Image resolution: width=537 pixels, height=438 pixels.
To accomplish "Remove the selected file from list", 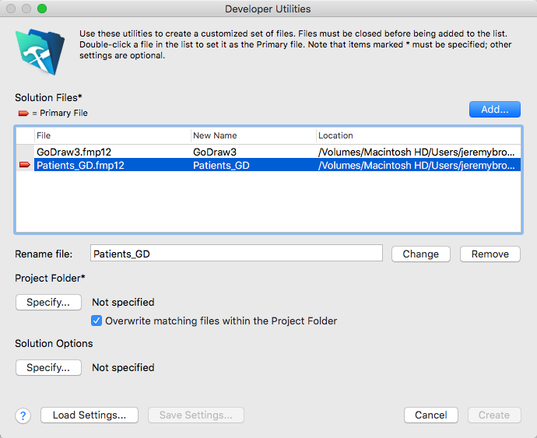I will point(490,254).
